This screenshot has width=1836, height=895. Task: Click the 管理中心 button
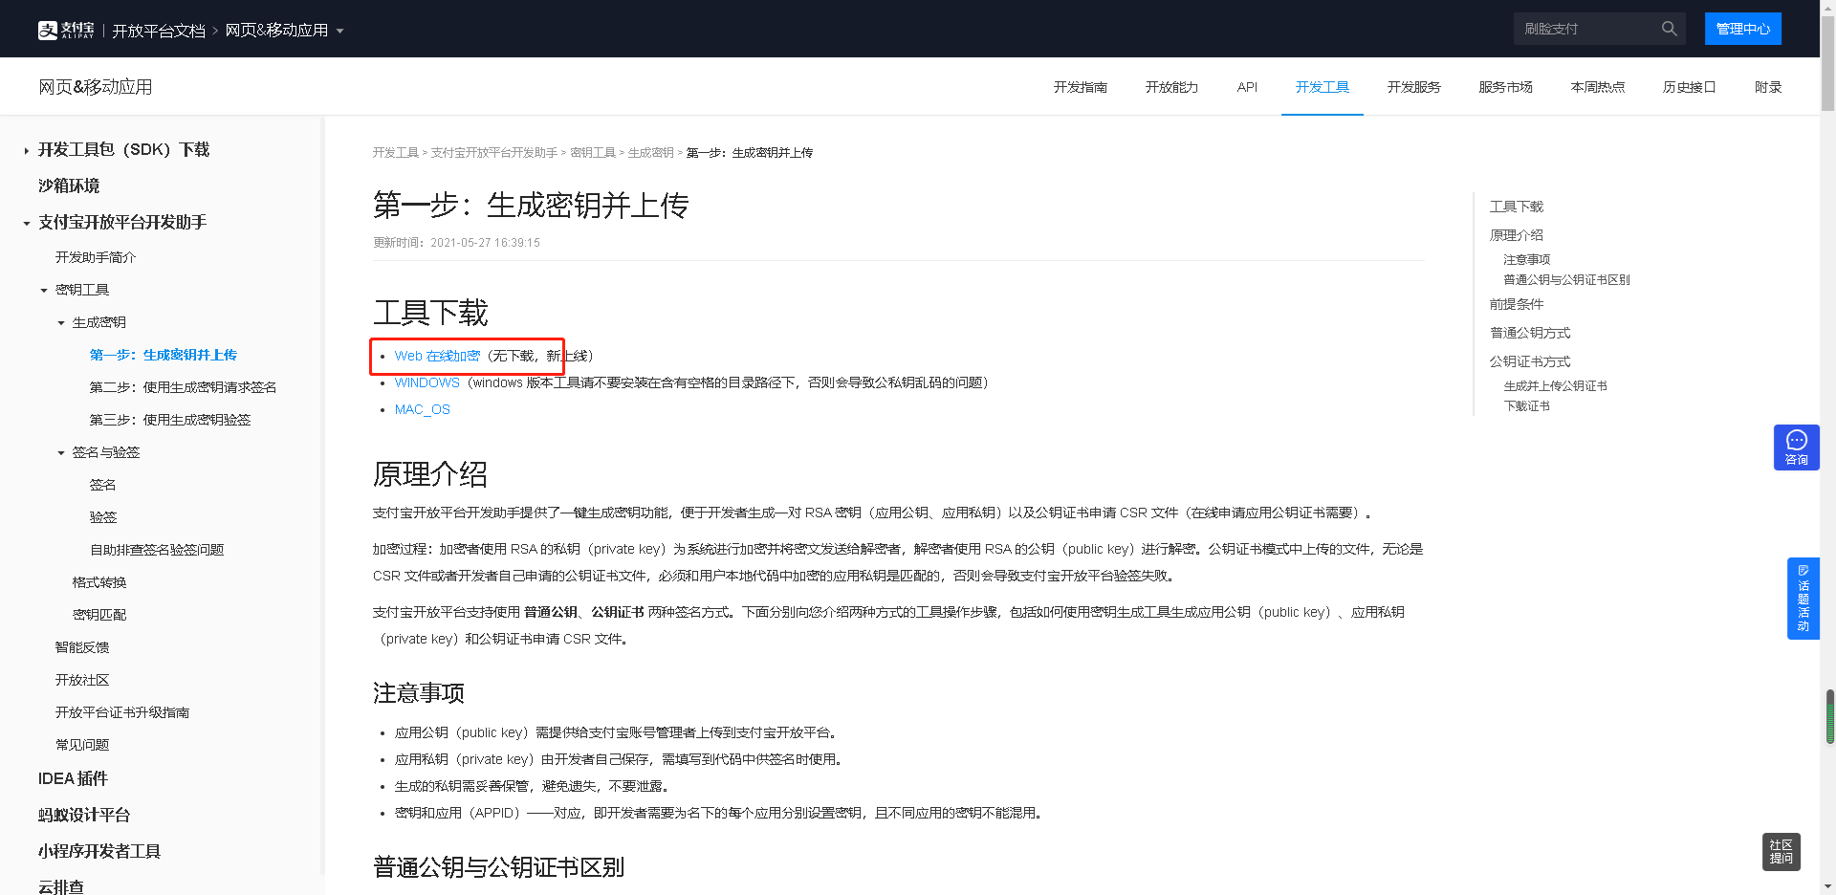(1742, 29)
